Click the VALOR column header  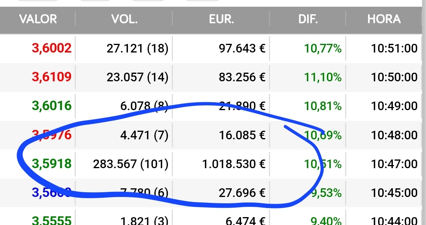point(38,19)
